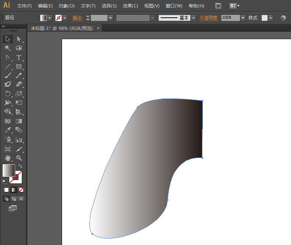Select the Eraser tool
The height and width of the screenshot is (245, 291).
coord(19,84)
